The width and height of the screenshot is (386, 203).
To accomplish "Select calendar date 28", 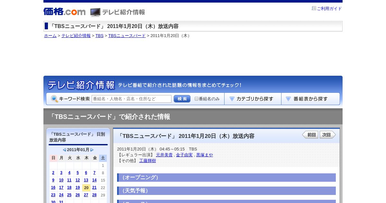I will (x=94, y=195).
